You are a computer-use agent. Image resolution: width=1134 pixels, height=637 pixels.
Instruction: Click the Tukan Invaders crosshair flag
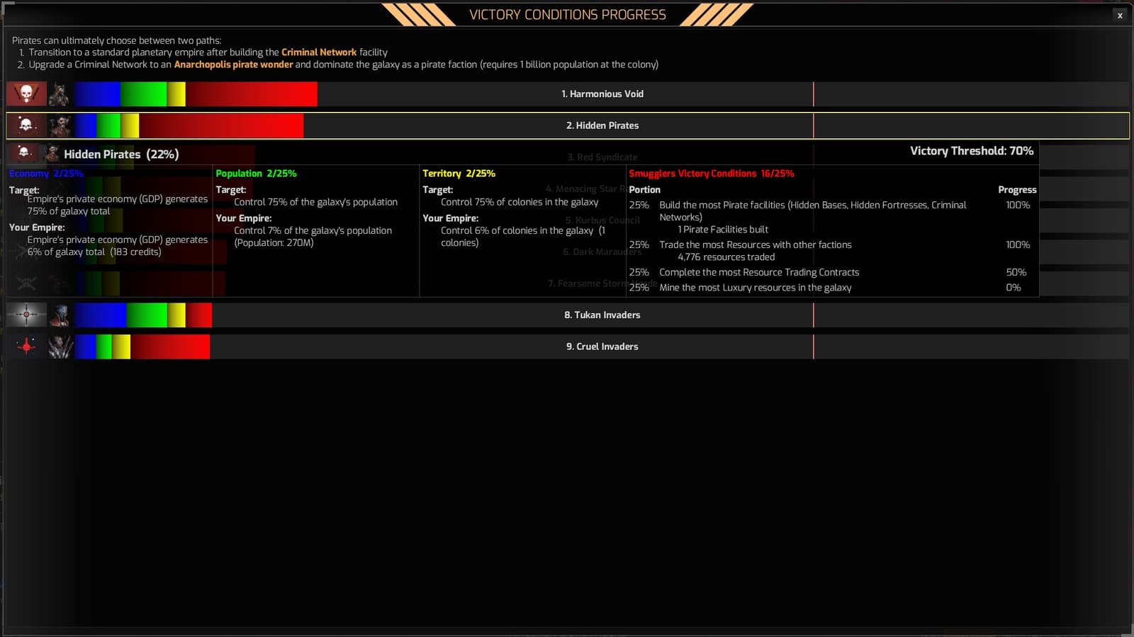[26, 315]
